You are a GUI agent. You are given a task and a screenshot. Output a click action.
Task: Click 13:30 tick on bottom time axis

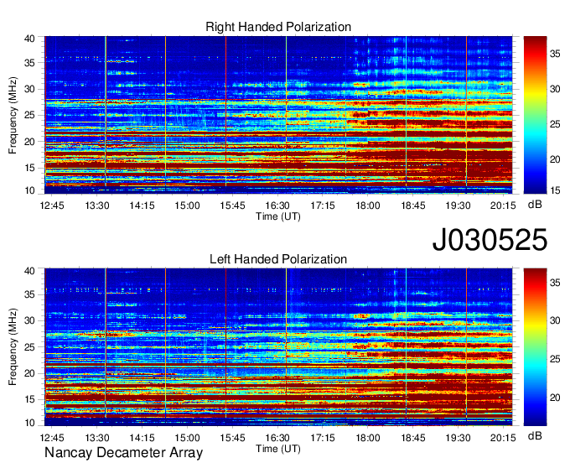(x=97, y=438)
